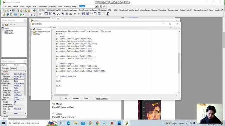Open the Component menu
Screen dimensions: 225x126
click(x=43, y=7)
